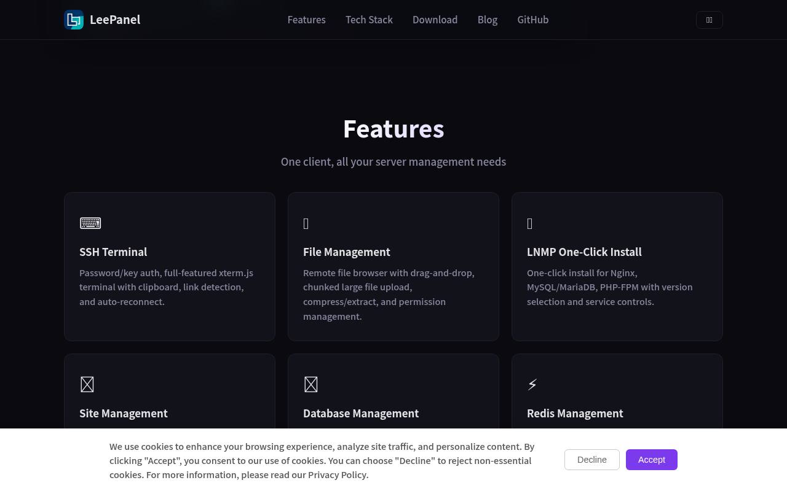Open the Tech Stack nav item
Screen dimensions: 787x491
click(x=369, y=20)
